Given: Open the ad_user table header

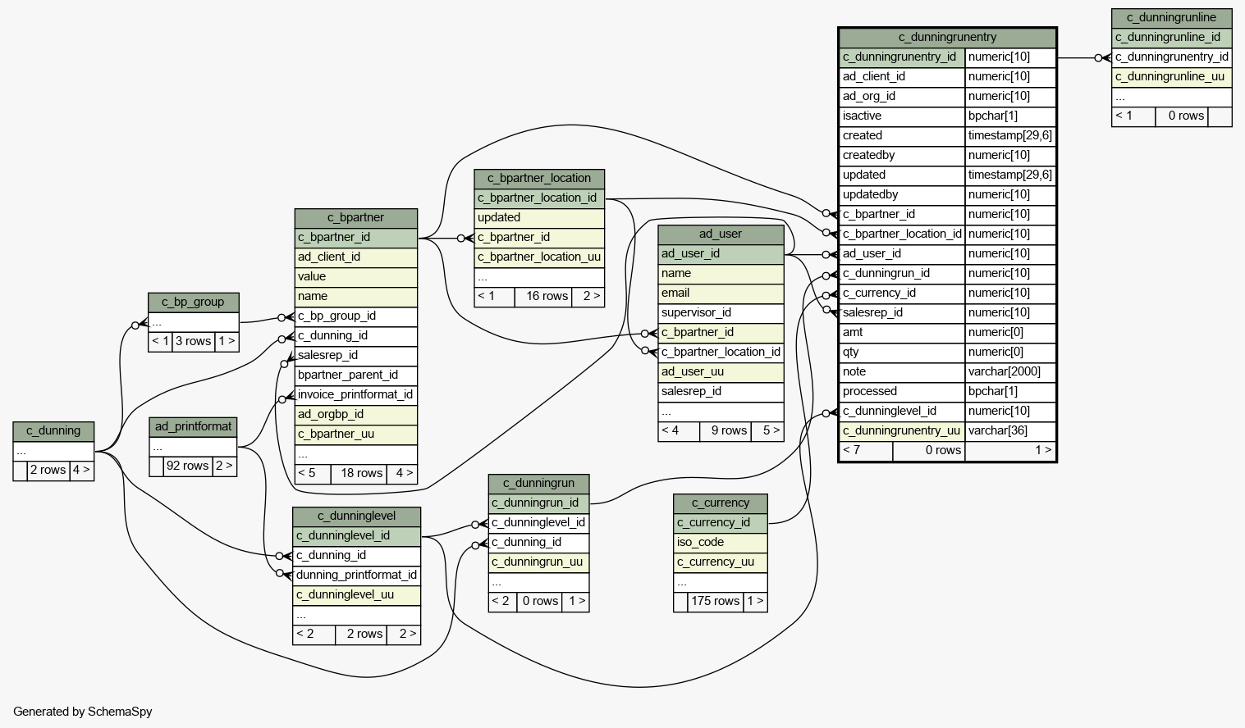Looking at the screenshot, I should coord(721,234).
